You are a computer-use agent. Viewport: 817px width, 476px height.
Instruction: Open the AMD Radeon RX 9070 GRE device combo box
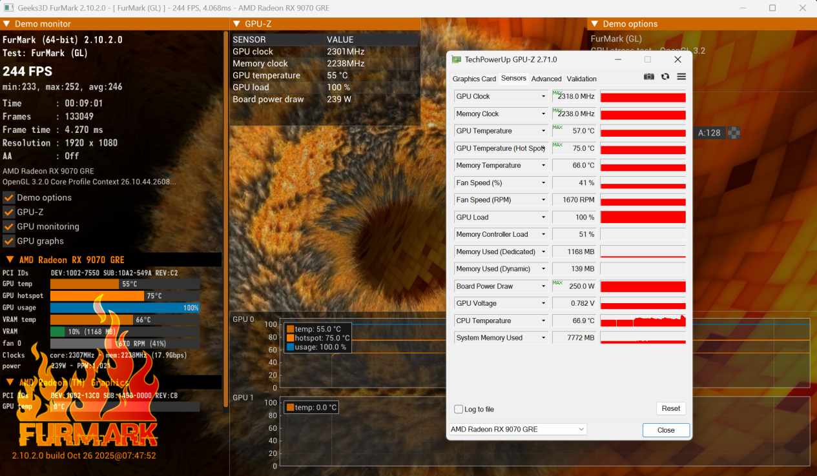click(517, 430)
